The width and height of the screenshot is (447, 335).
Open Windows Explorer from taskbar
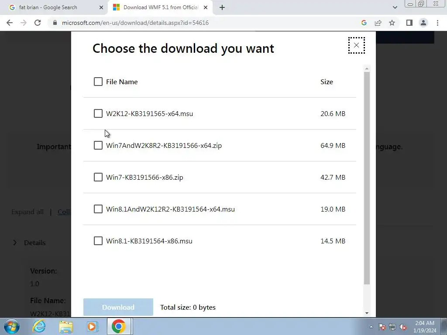(66, 326)
